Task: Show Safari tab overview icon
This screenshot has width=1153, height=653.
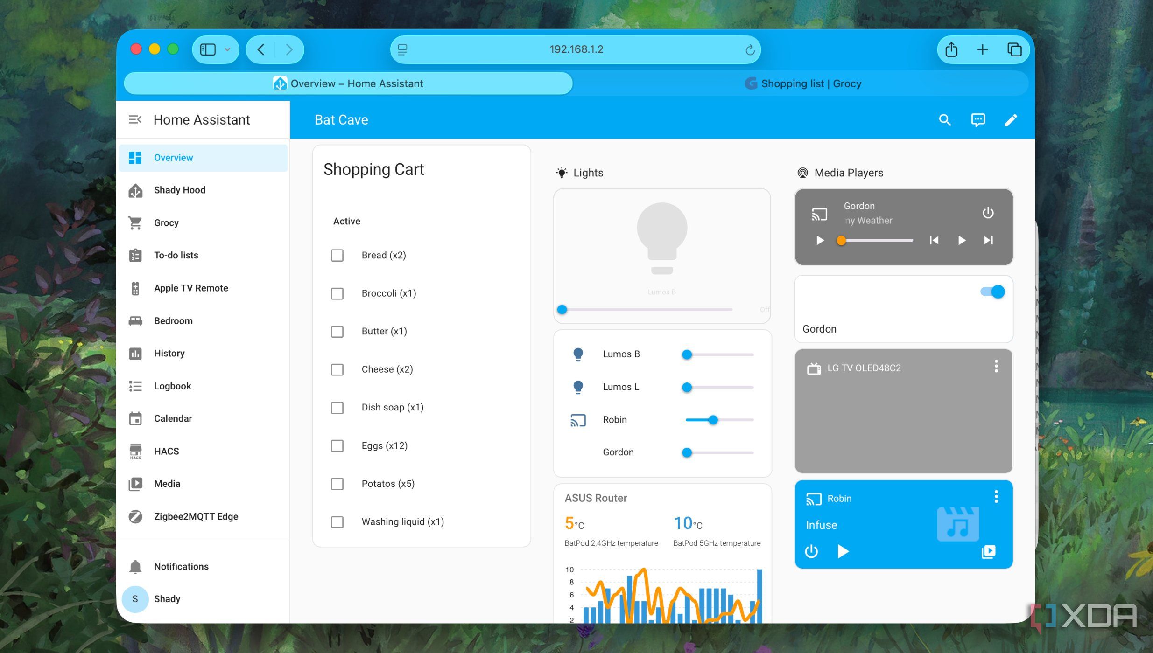Action: (1014, 49)
